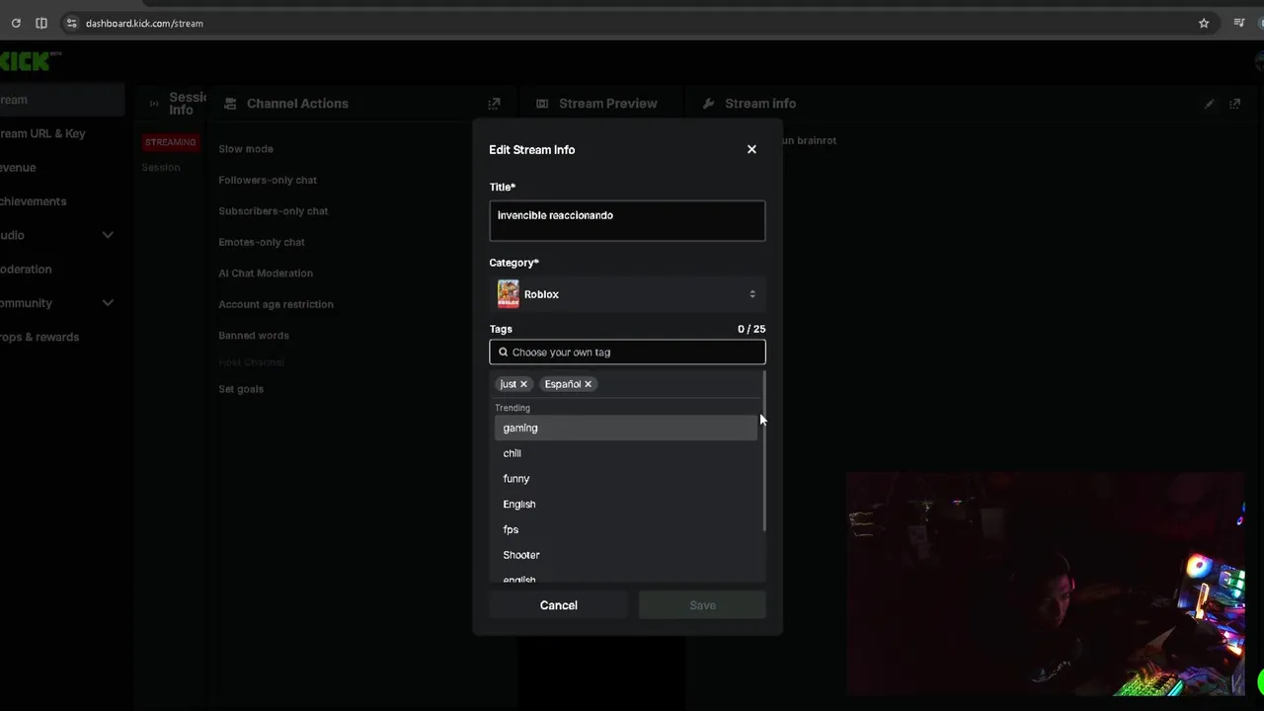This screenshot has height=711, width=1264.
Task: Remove the 'just' tag
Action: tap(523, 384)
